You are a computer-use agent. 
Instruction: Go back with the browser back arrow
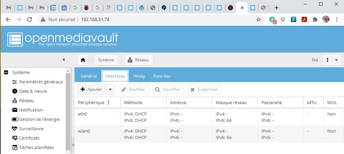pos(8,19)
